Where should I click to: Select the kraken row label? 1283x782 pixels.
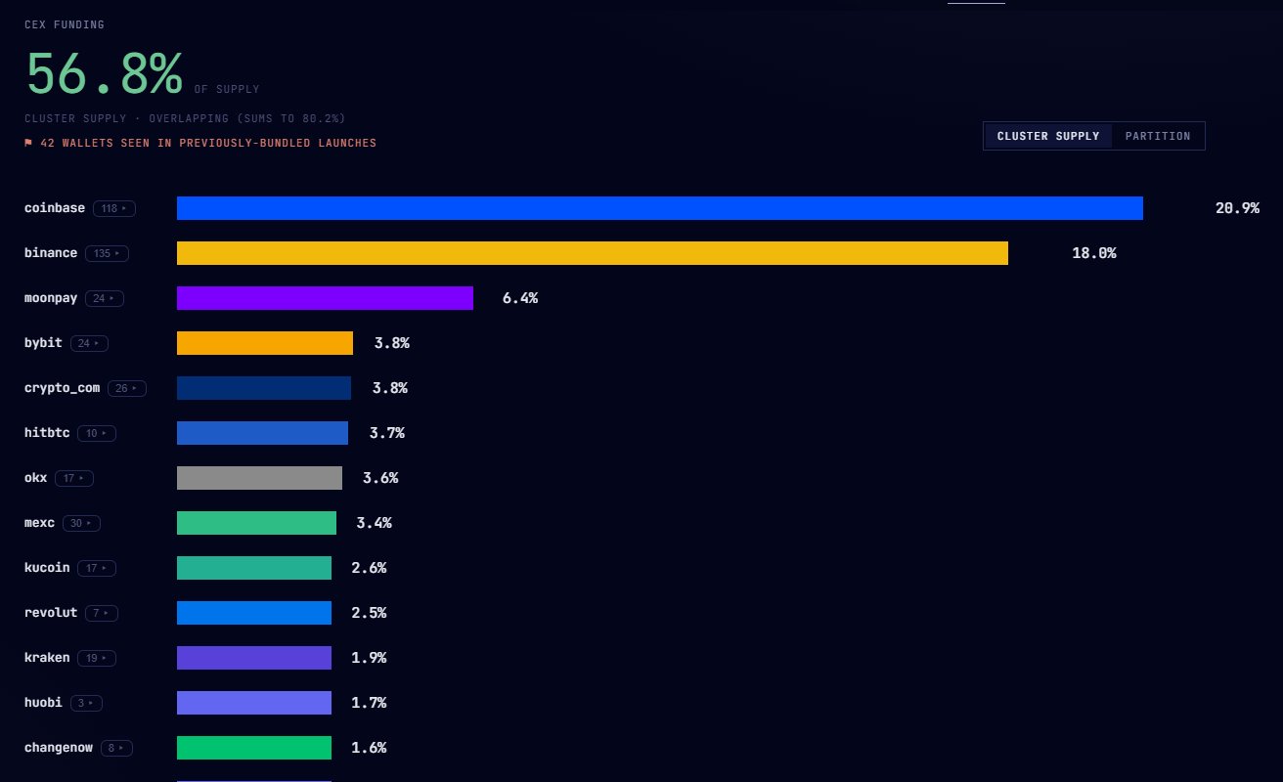click(47, 658)
